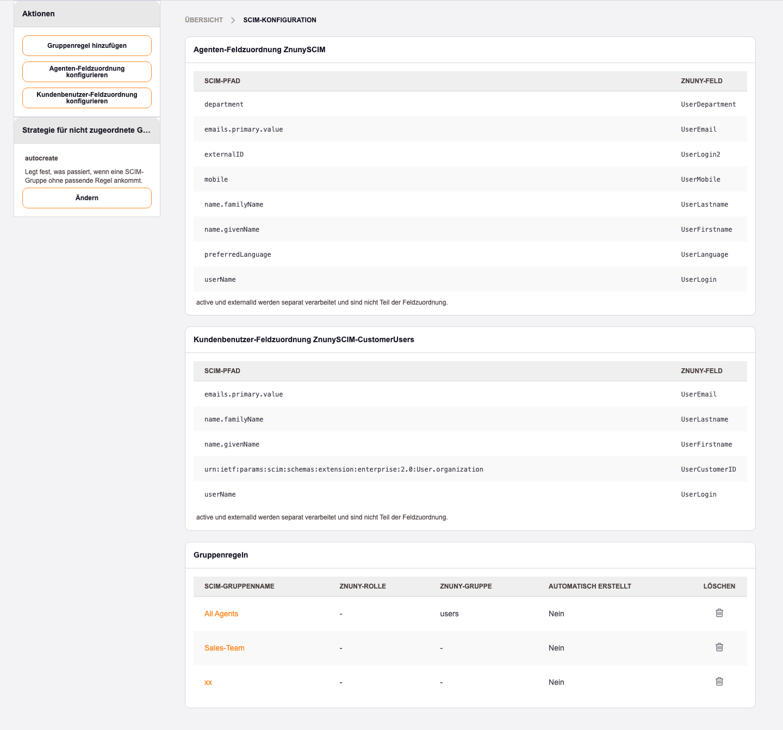Click the breadcrumb chevron separator
783x730 pixels.
pyautogui.click(x=233, y=20)
